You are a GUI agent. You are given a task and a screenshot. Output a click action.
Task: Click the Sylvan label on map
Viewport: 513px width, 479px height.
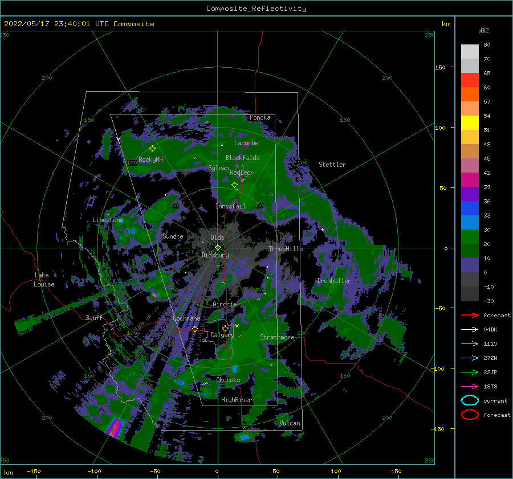pyautogui.click(x=218, y=168)
